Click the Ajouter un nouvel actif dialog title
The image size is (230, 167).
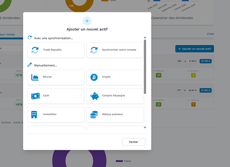pos(87,29)
